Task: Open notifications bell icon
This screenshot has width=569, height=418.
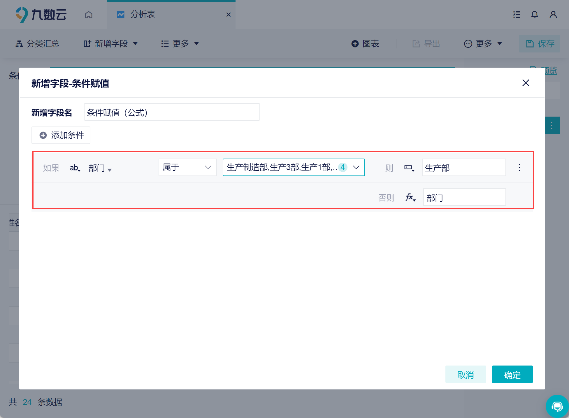Action: click(534, 15)
